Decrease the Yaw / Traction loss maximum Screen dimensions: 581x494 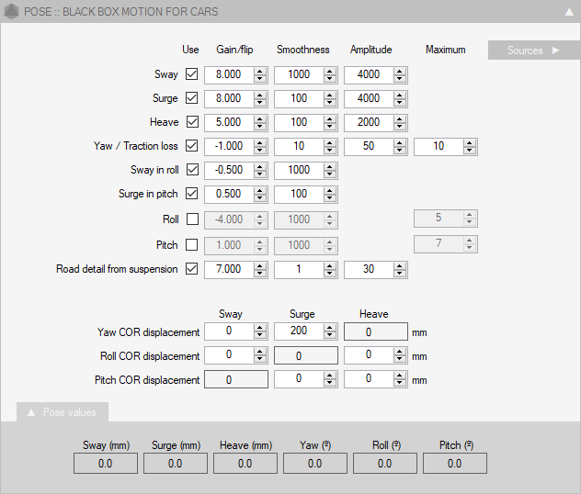click(470, 151)
